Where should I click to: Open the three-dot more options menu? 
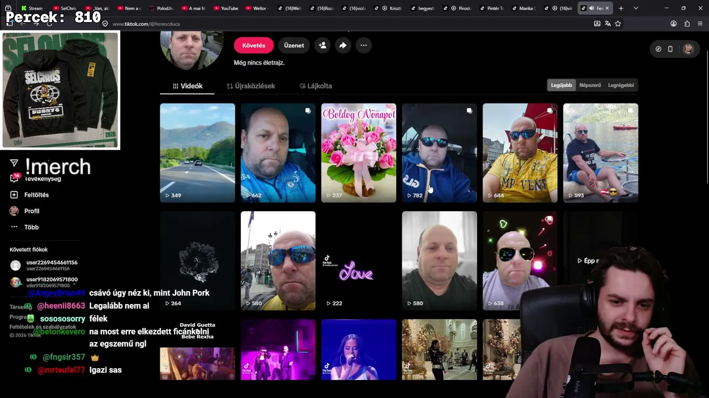(363, 45)
